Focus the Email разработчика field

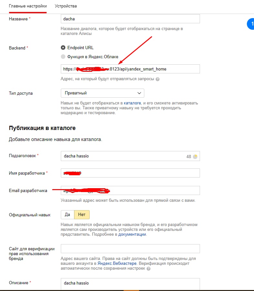130,190
